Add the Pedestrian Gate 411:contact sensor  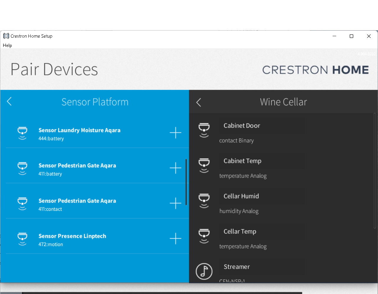pos(175,203)
